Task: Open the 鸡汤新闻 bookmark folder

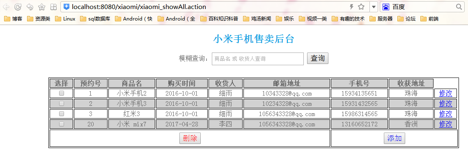Action: (x=257, y=19)
